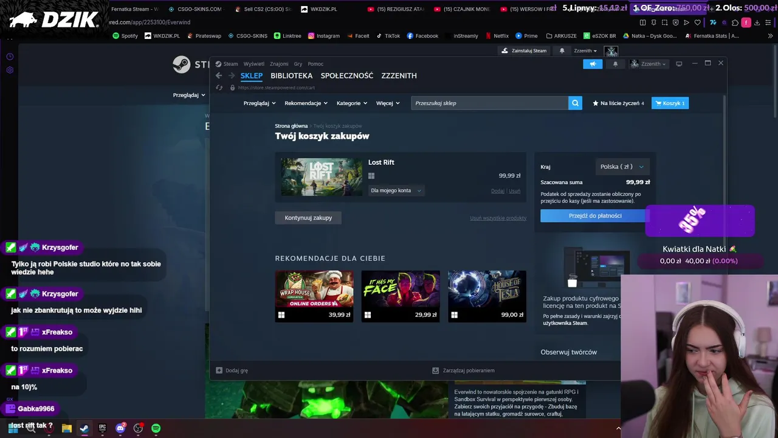Click the Steam forward navigation arrow
The width and height of the screenshot is (778, 438).
[232, 75]
